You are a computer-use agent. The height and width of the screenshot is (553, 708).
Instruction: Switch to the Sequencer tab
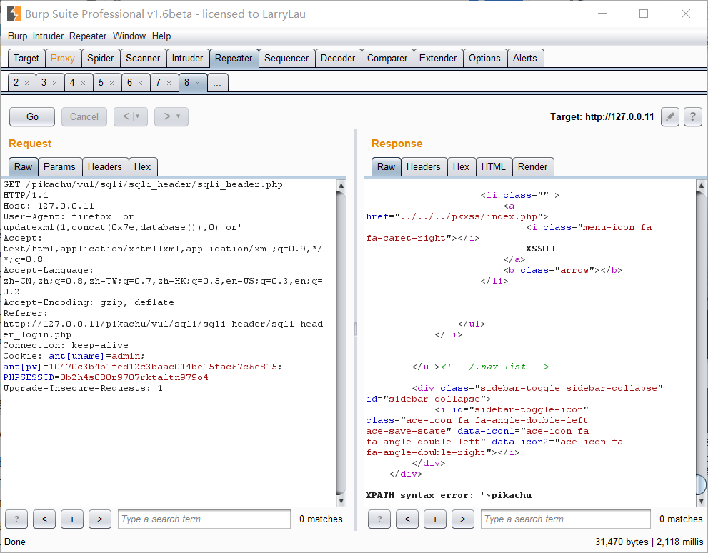[286, 59]
